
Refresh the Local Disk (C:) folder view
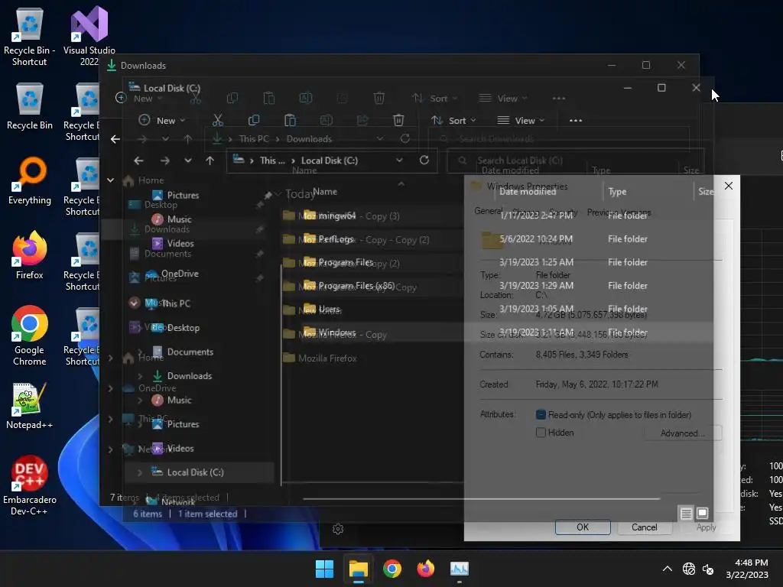click(x=424, y=161)
